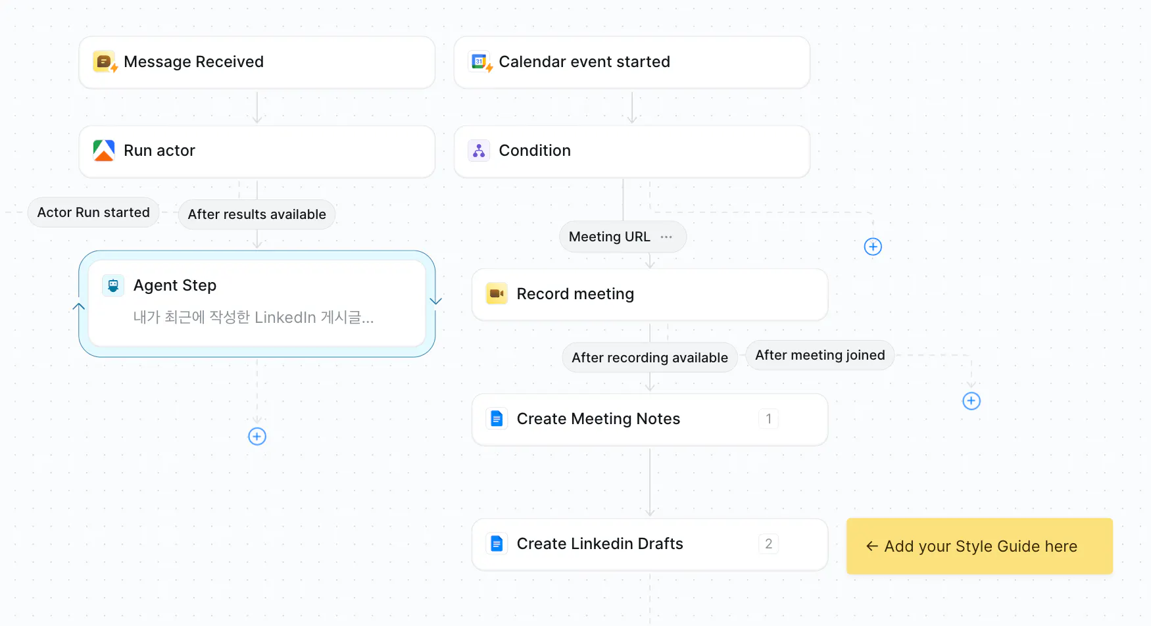Select the After meeting joined label
Screen dimensions: 1151x626
(820, 355)
